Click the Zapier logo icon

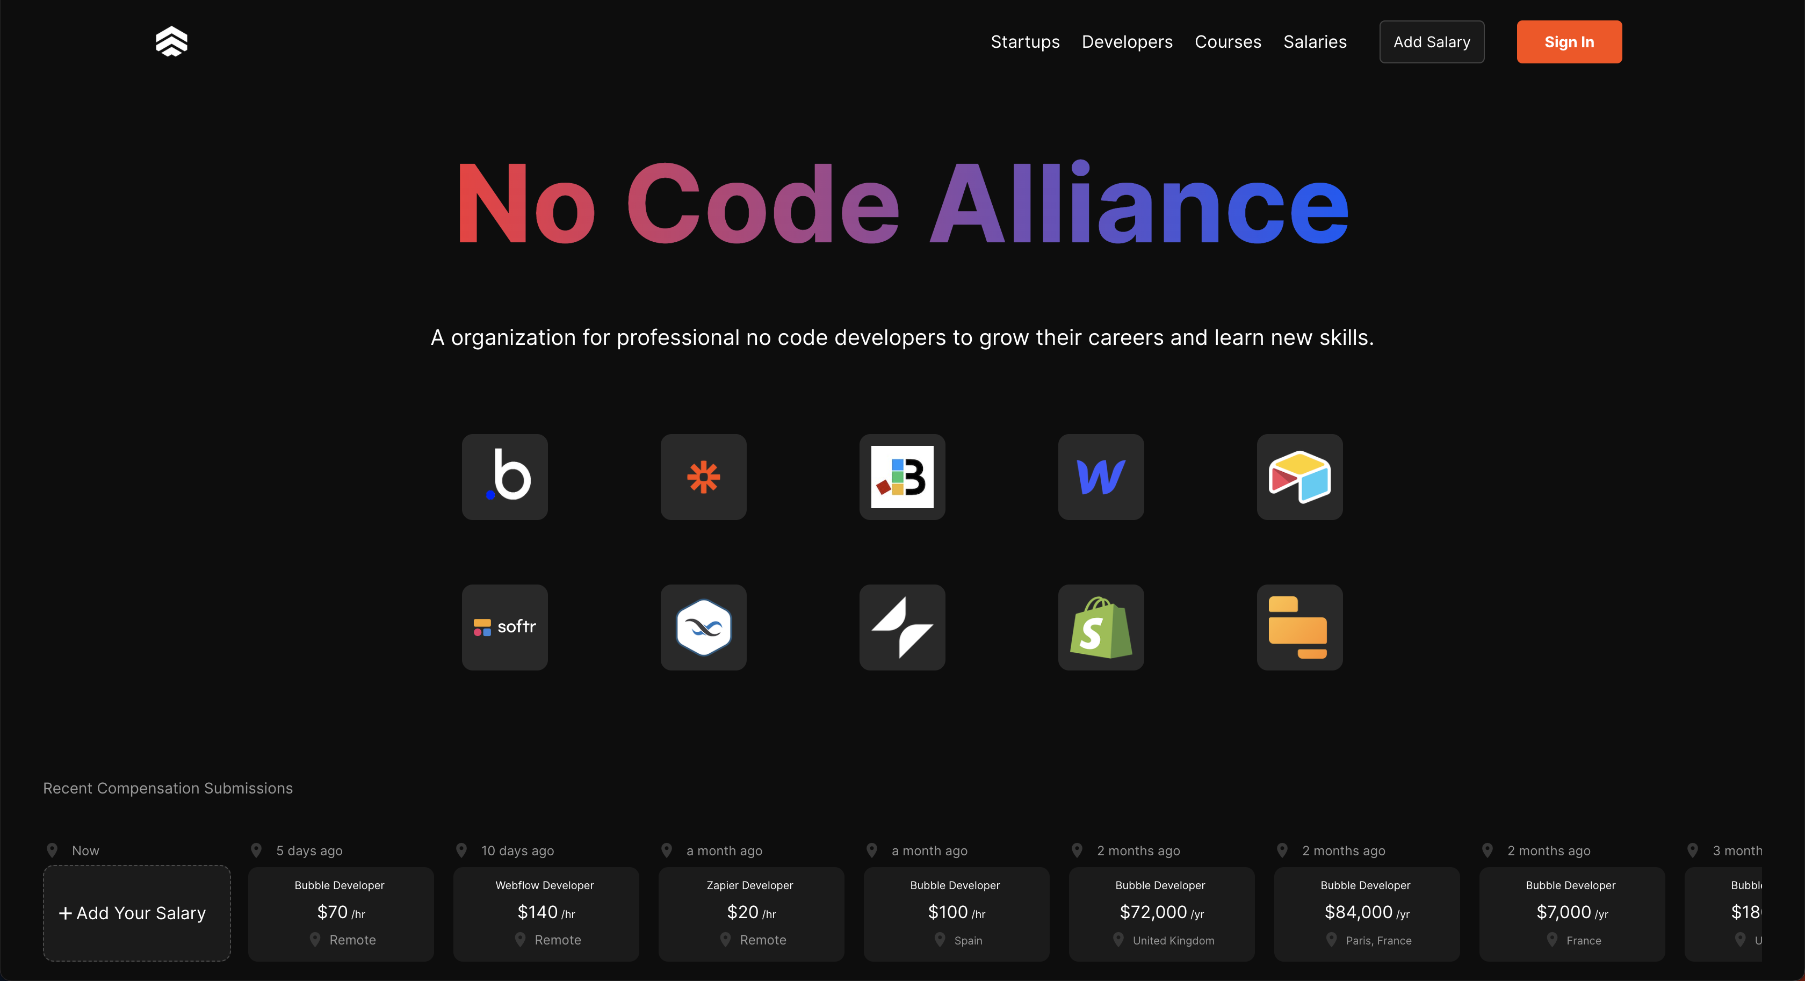(704, 477)
